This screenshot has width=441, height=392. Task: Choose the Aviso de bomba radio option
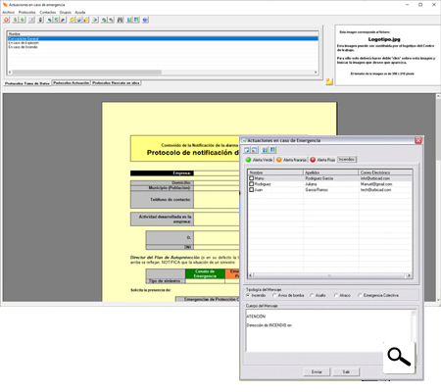click(x=274, y=295)
